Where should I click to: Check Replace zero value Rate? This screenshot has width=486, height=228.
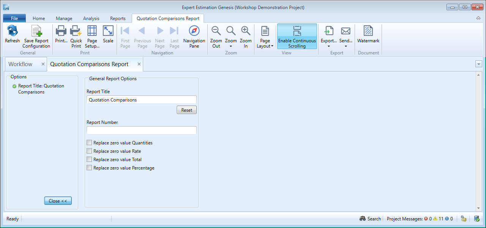[89, 151]
